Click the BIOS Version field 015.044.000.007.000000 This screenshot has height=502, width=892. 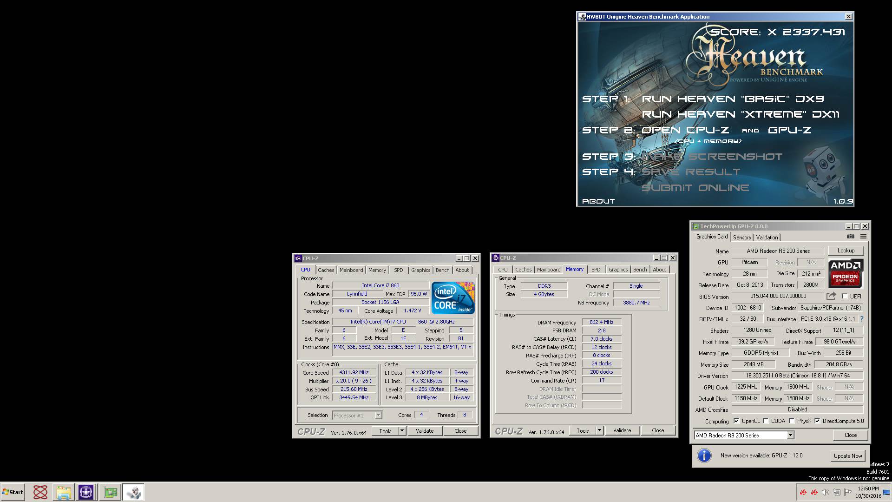tap(778, 296)
